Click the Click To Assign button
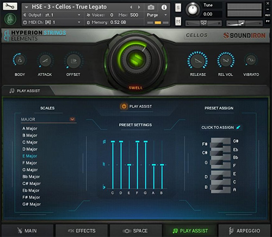This screenshot has width=272, height=237. click(221, 127)
